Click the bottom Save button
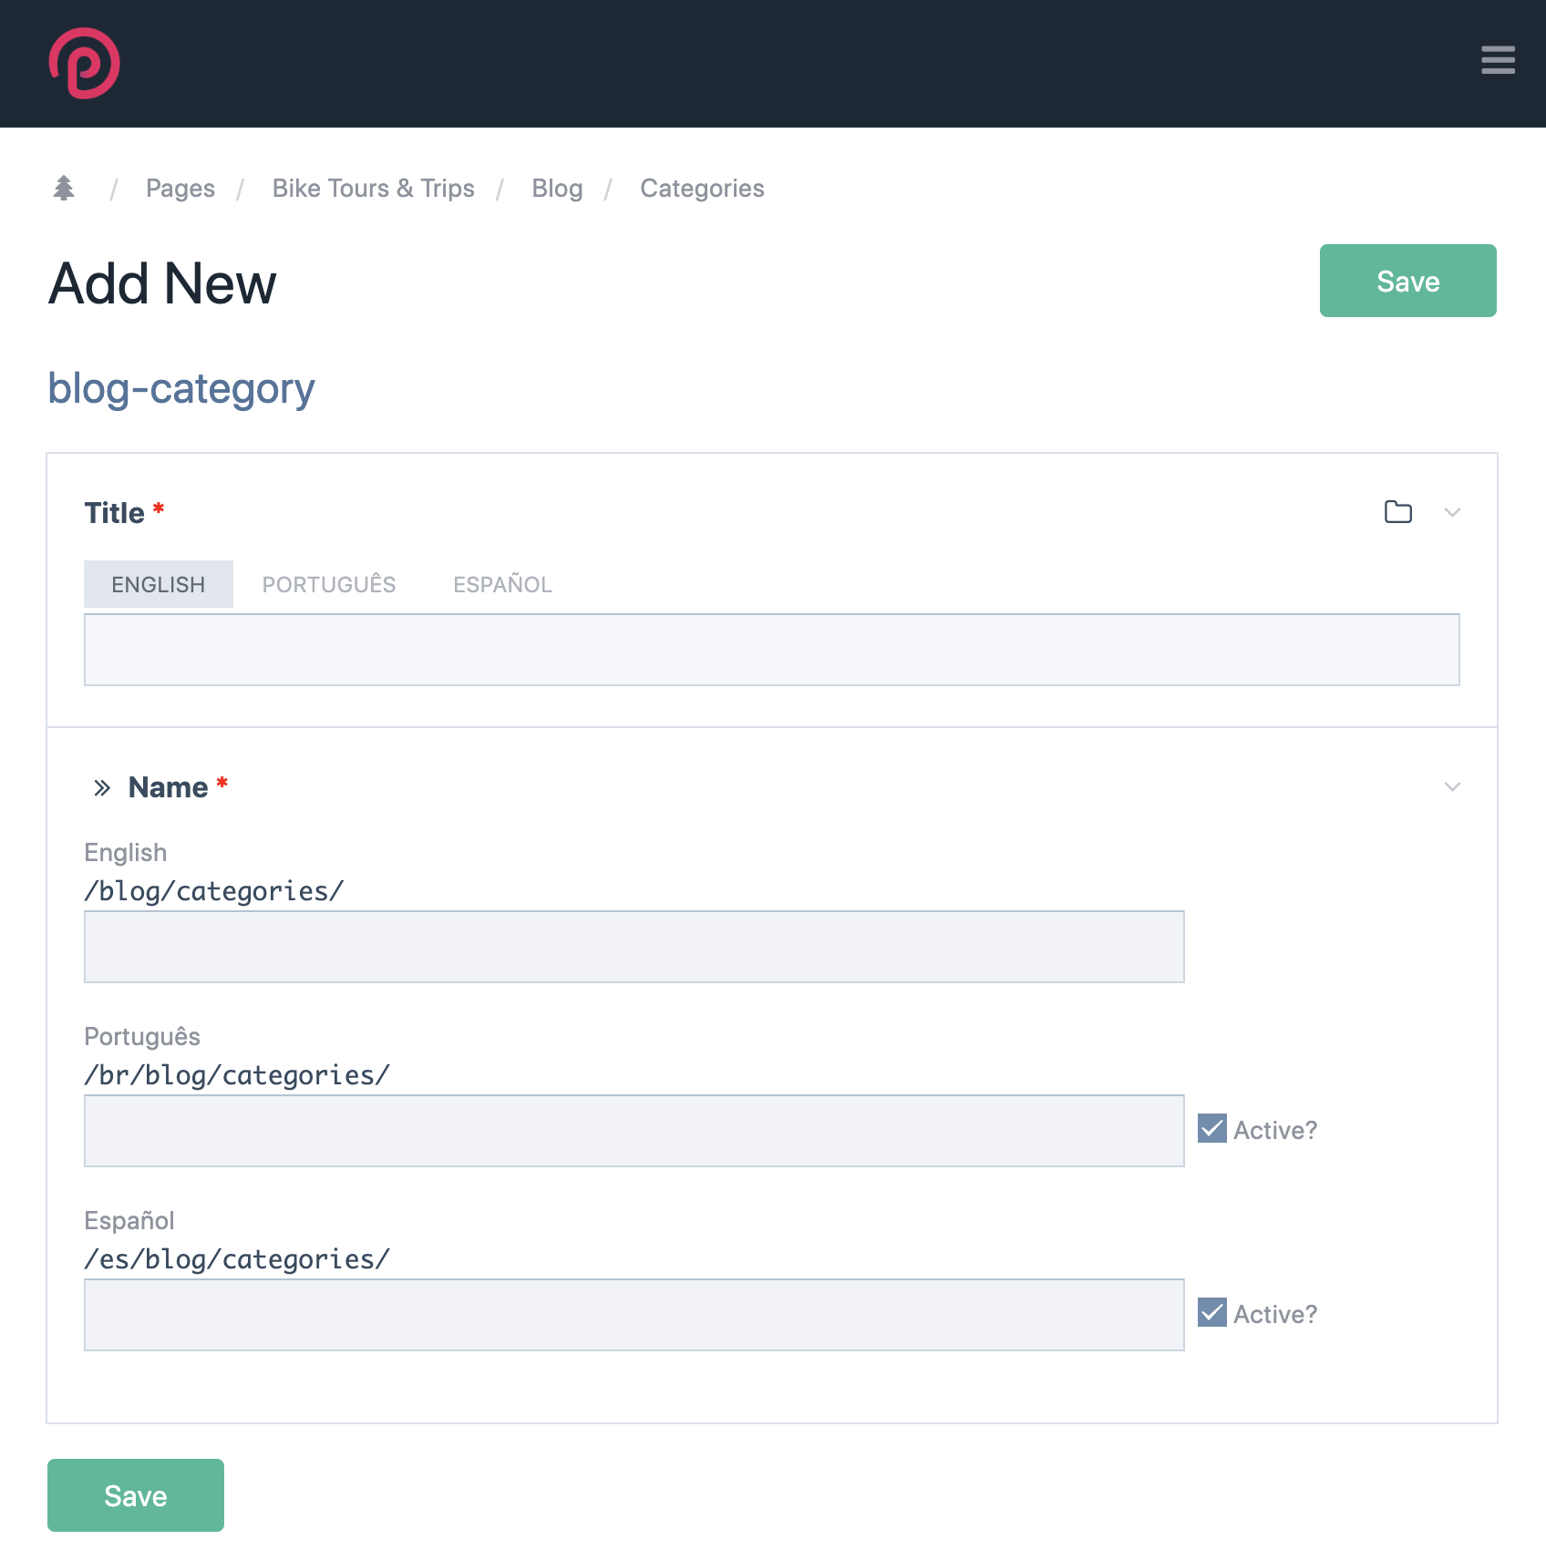The image size is (1546, 1560). pos(135,1494)
